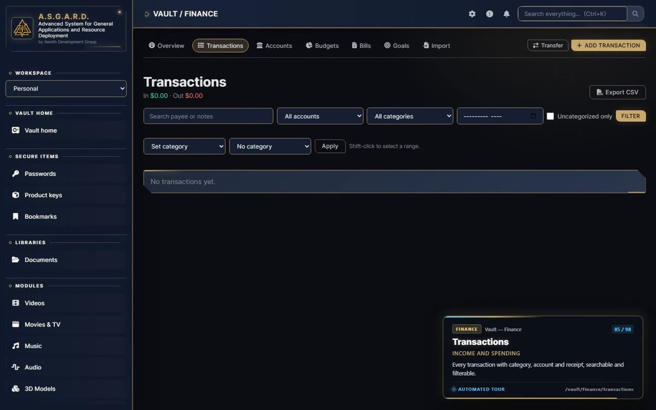Open settings gear icon in header
This screenshot has height=410, width=656.
click(x=472, y=14)
